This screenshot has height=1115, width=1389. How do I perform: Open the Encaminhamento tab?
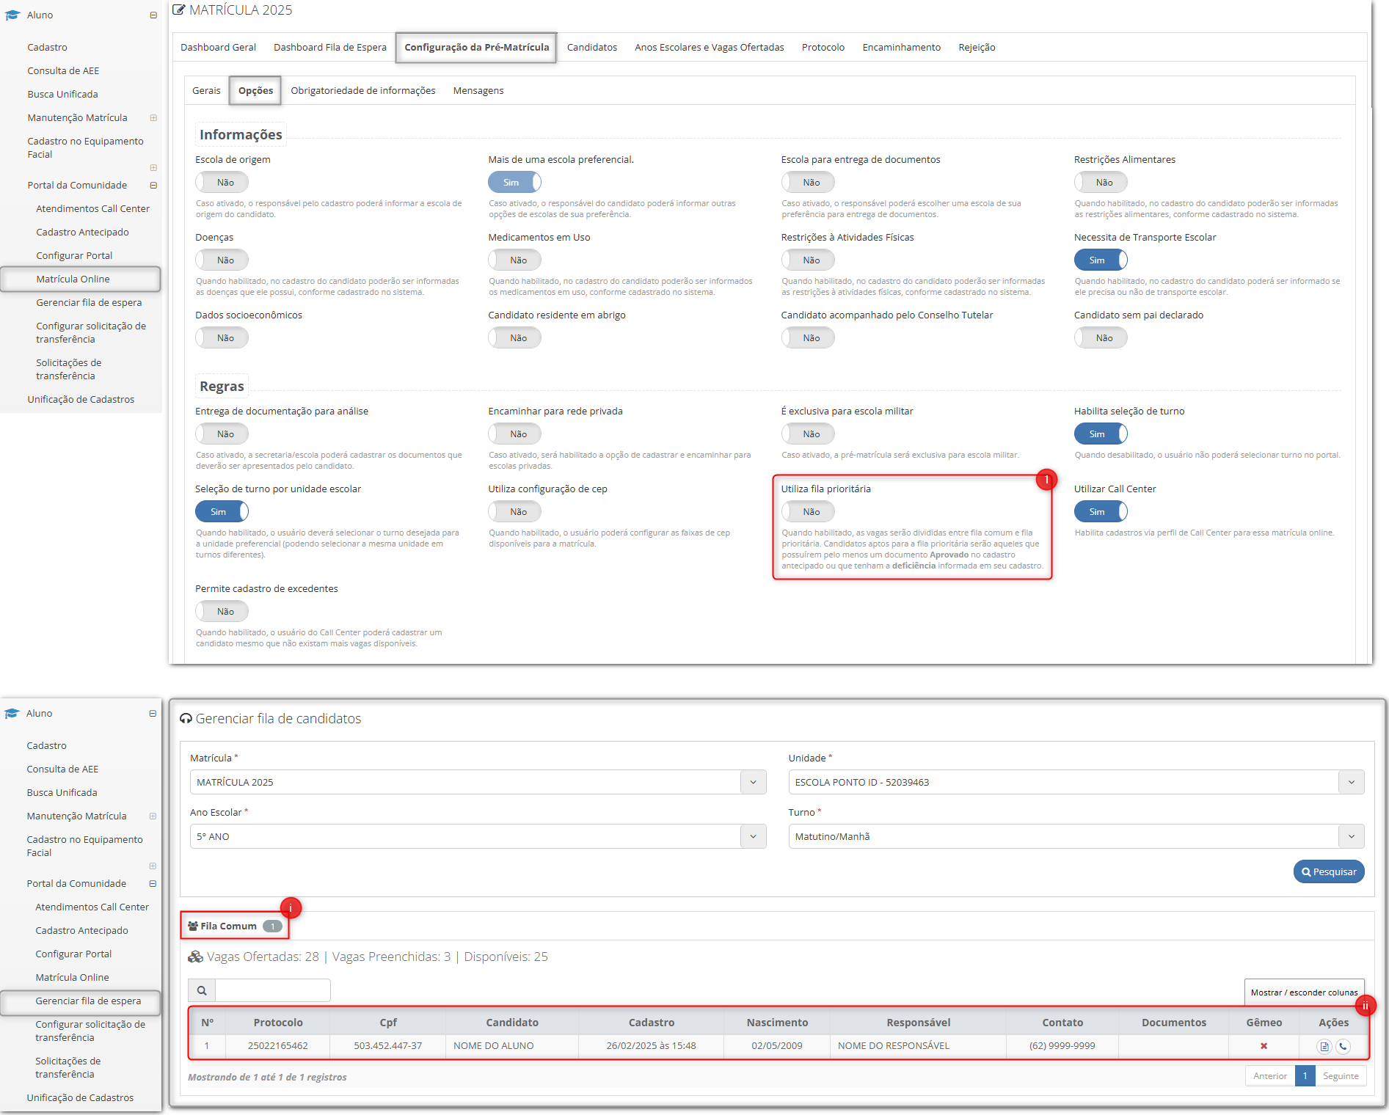point(902,47)
